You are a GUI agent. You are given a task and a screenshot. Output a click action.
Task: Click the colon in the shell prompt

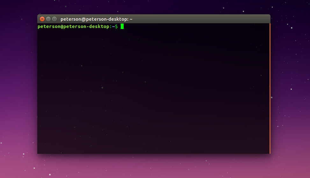point(111,27)
